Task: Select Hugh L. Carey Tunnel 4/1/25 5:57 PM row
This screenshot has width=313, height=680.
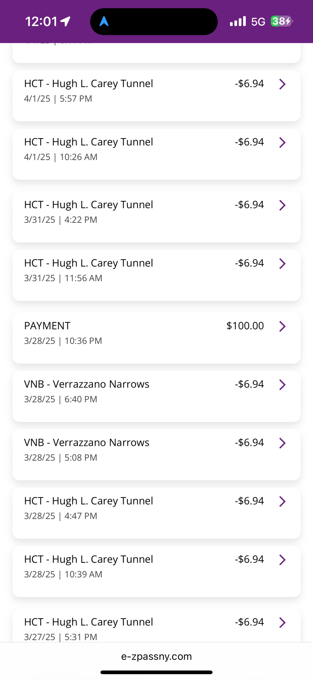Action: pos(156,96)
